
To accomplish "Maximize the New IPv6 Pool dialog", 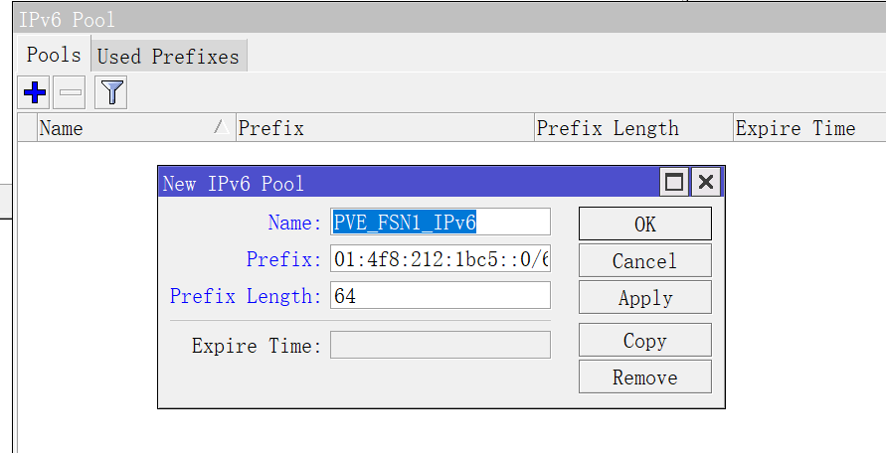I will 674,183.
